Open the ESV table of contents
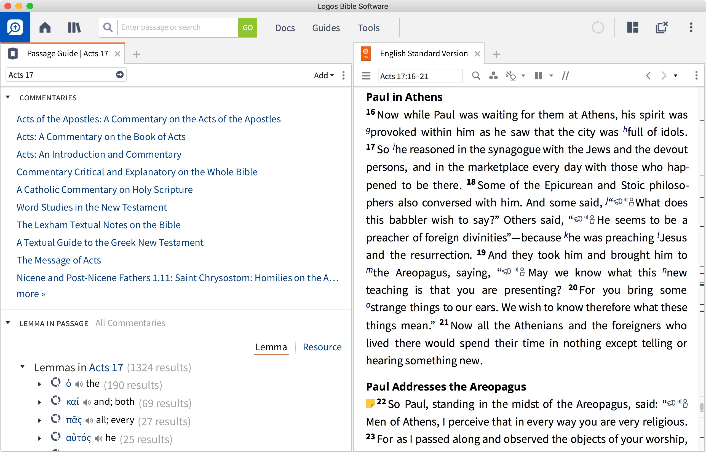Screen dimensions: 706x452 coord(366,76)
